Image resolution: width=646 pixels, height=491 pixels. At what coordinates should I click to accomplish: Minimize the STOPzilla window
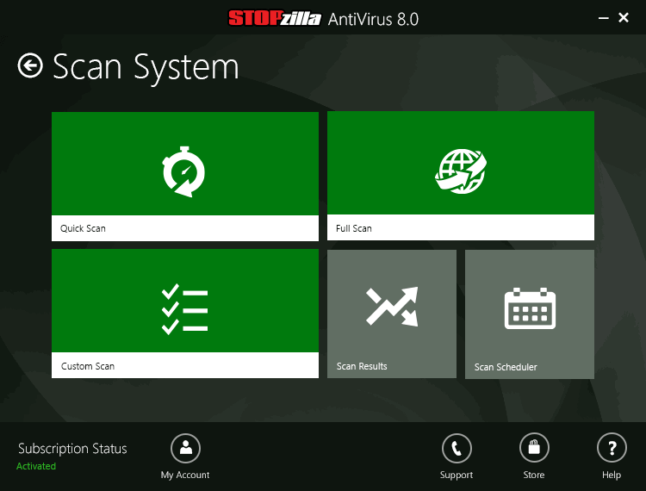[604, 18]
